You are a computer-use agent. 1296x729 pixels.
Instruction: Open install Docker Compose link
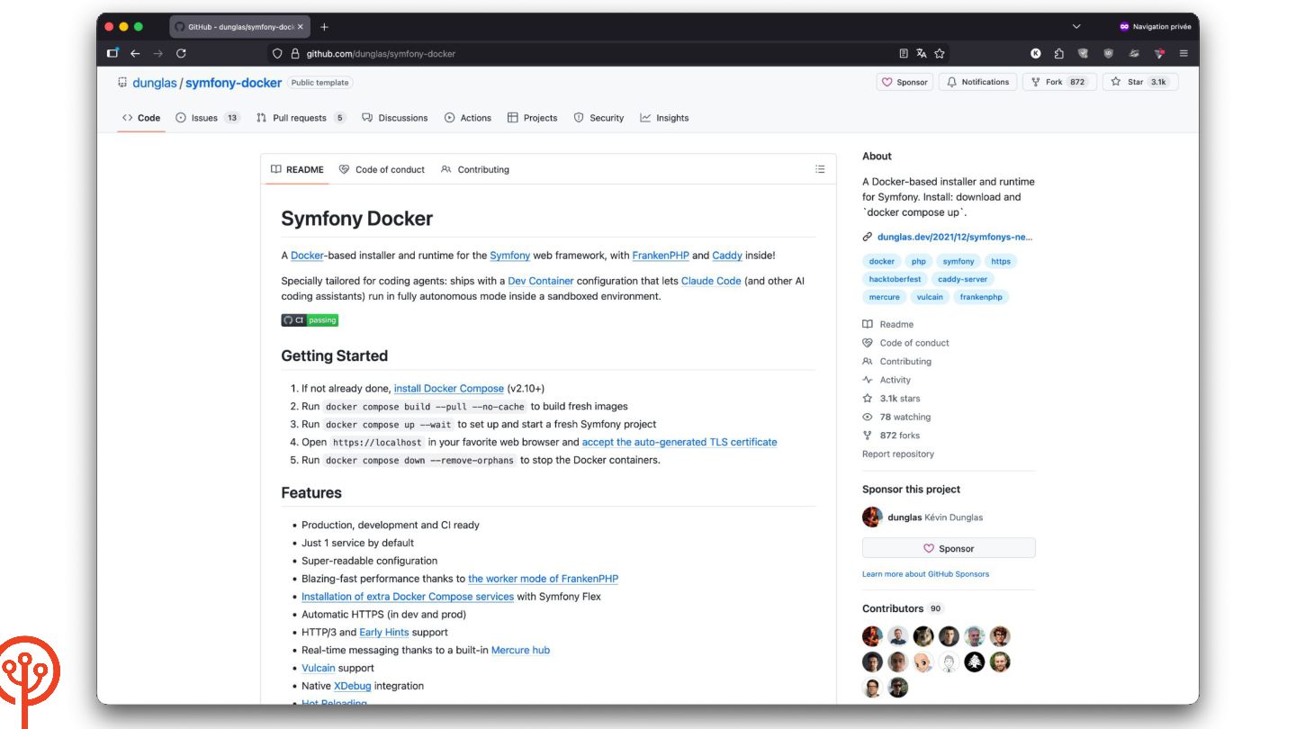(x=449, y=389)
